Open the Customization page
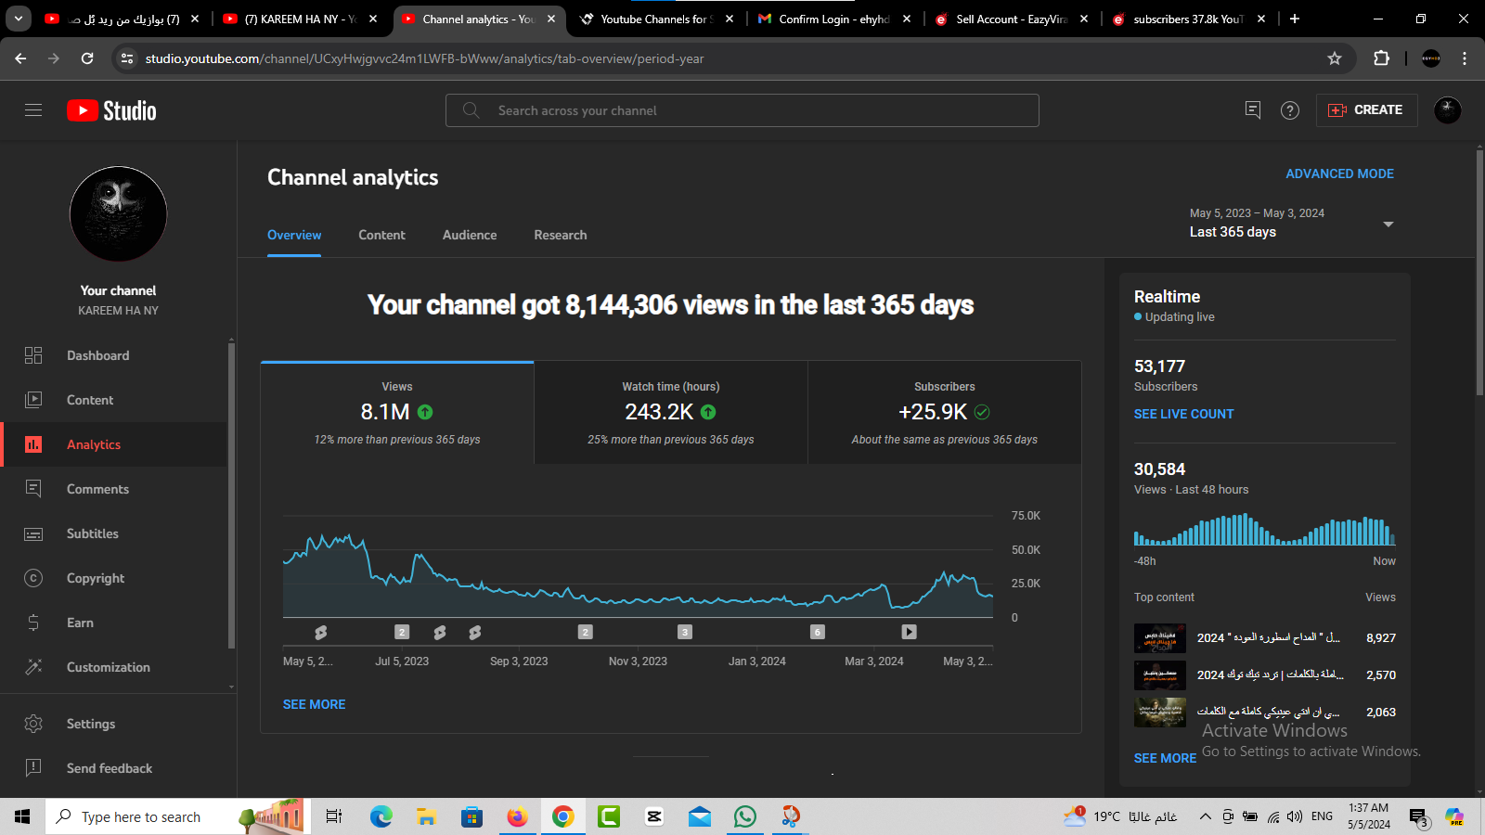The width and height of the screenshot is (1485, 835). coord(108,667)
